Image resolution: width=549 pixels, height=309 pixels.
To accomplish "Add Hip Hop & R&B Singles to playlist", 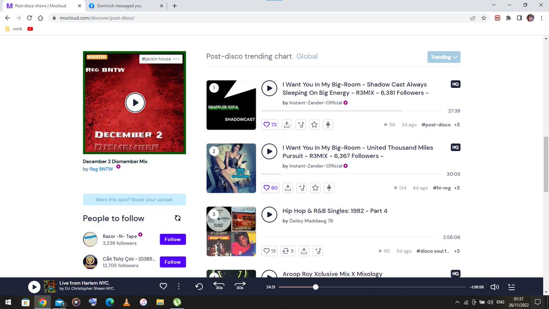I will [x=318, y=251].
